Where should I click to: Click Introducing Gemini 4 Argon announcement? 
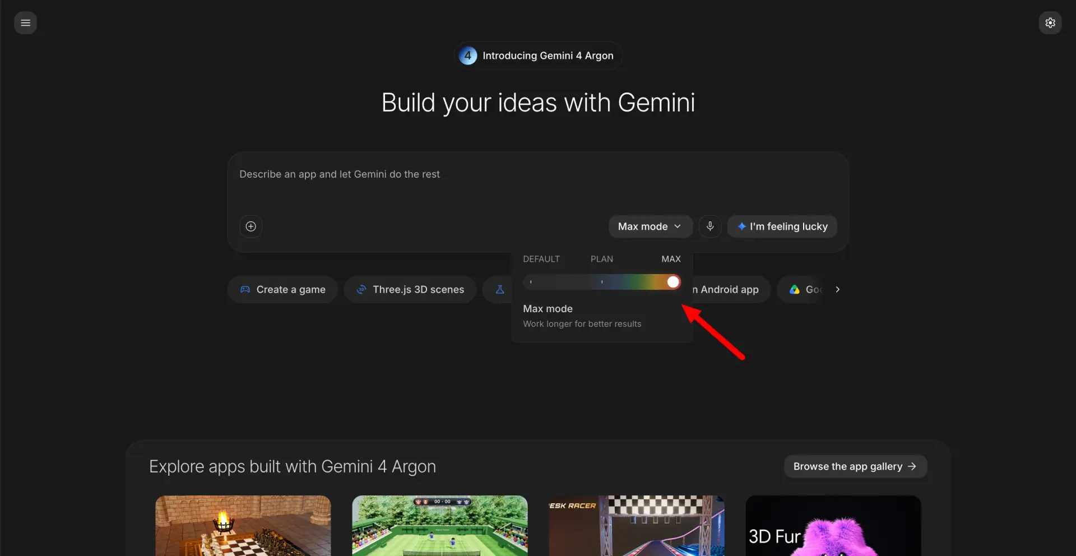point(538,55)
